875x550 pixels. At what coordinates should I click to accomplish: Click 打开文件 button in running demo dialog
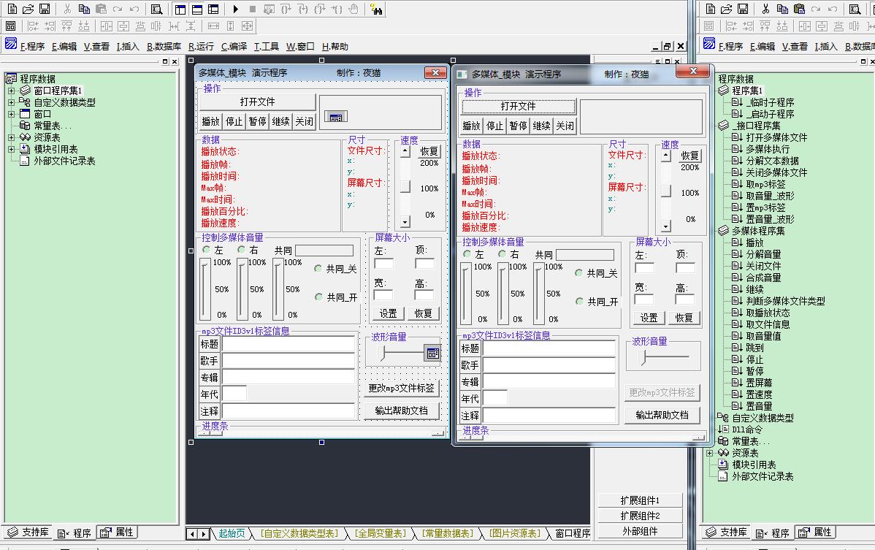coord(518,106)
